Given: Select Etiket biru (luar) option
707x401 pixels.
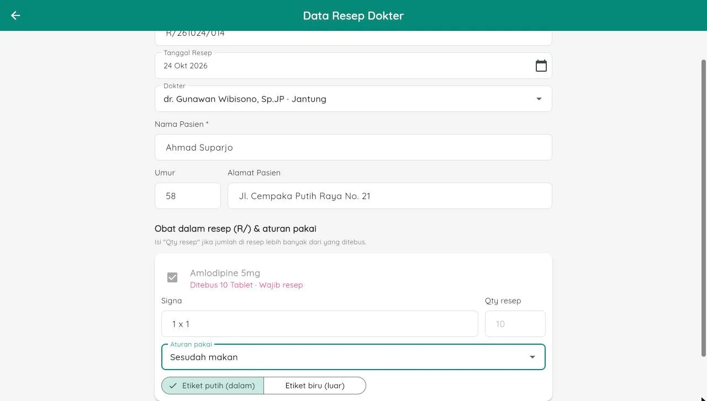Looking at the screenshot, I should pyautogui.click(x=315, y=386).
